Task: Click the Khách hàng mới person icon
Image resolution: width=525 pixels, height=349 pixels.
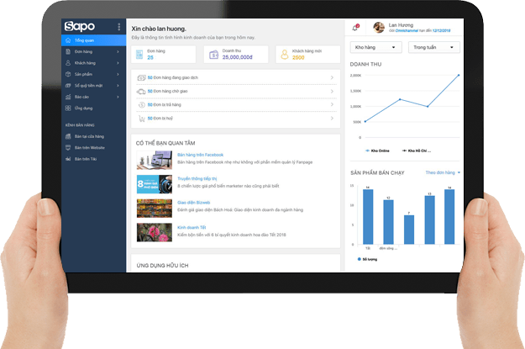Action: 283,55
